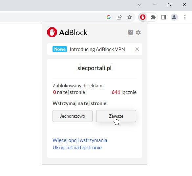The image size is (192, 176).
Task: Open Więcej opcji wstrzymania link
Action: coord(80,140)
